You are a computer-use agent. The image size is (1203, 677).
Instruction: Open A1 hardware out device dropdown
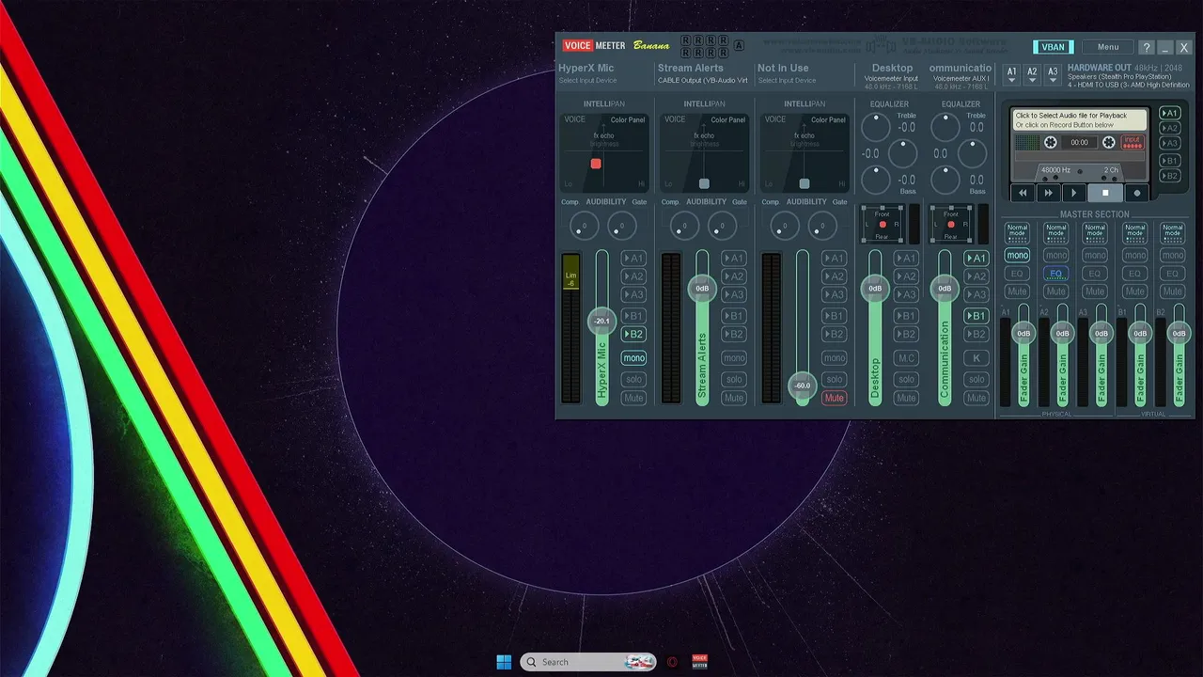1011,74
